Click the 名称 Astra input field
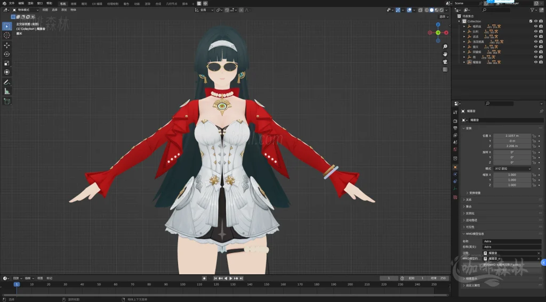546x302 pixels. [x=512, y=241]
